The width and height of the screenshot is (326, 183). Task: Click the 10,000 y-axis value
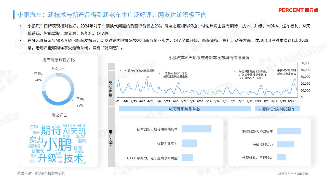tap(305, 90)
